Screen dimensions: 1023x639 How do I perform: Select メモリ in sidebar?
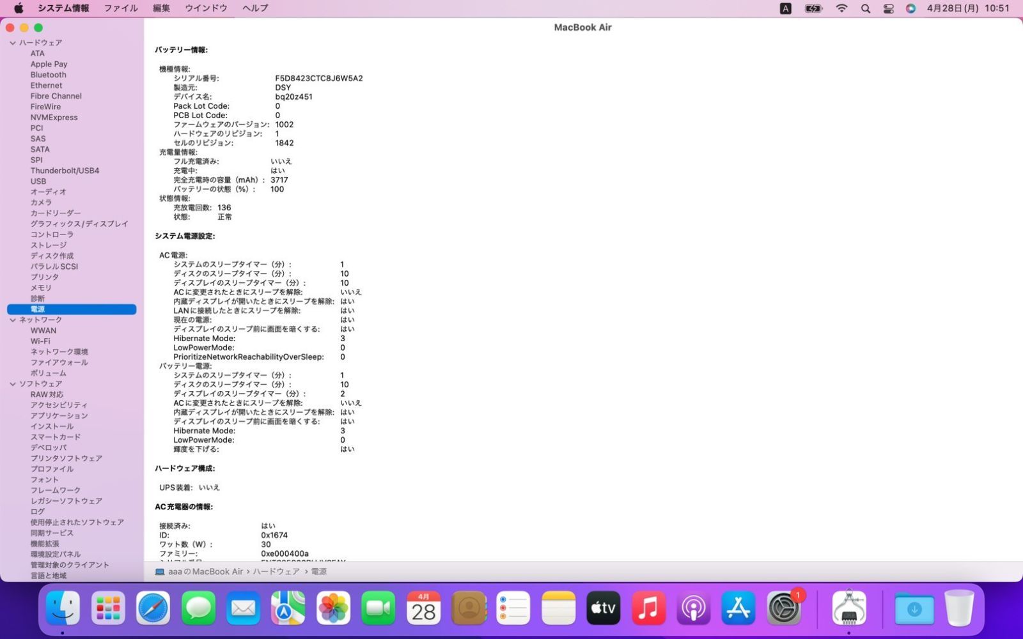pyautogui.click(x=41, y=288)
